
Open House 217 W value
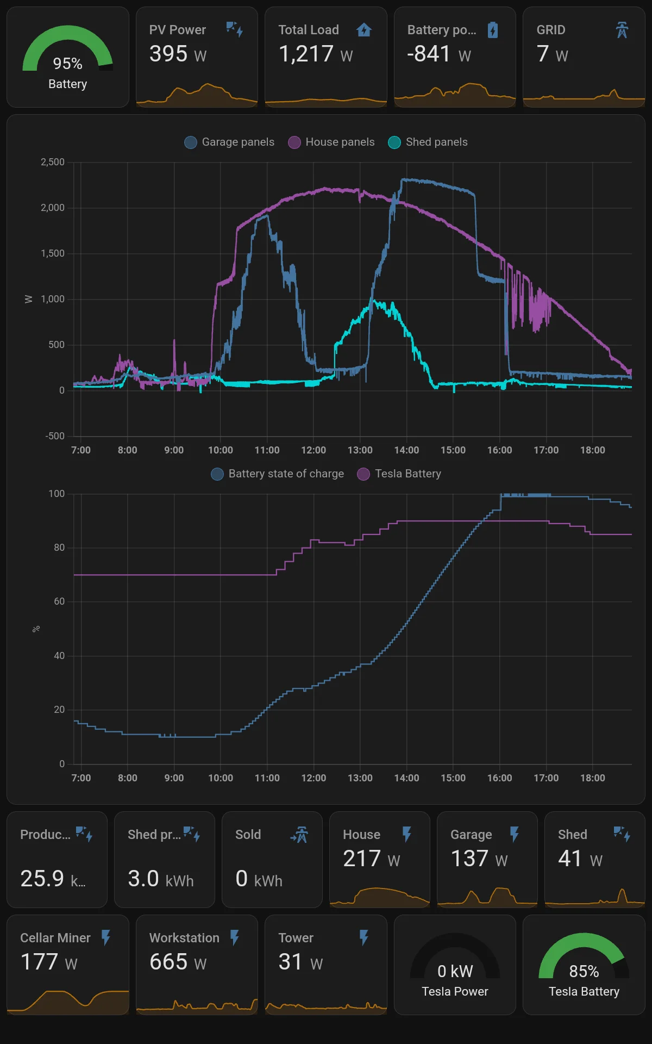click(371, 859)
